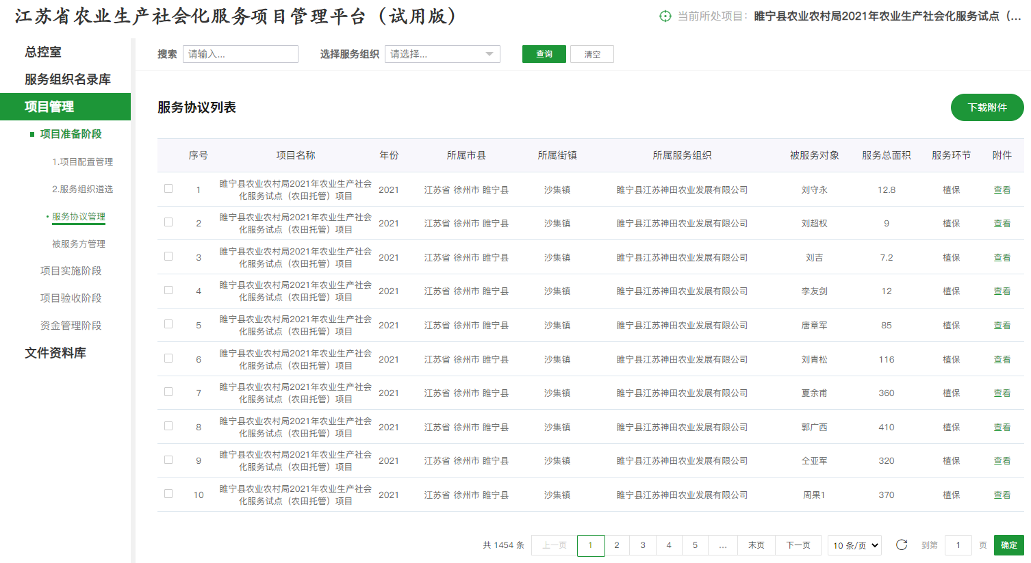Click the pagination ellipsis button
The width and height of the screenshot is (1031, 563).
(723, 545)
